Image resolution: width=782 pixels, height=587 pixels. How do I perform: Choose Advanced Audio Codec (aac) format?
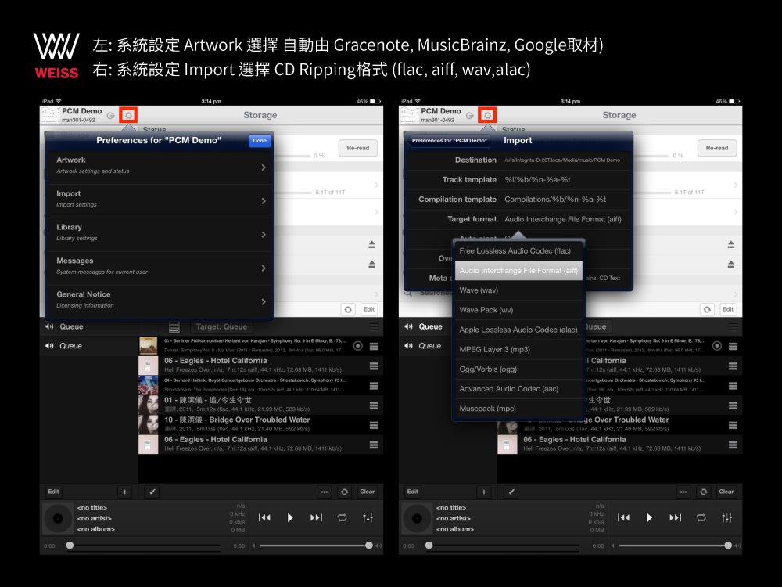pos(518,389)
